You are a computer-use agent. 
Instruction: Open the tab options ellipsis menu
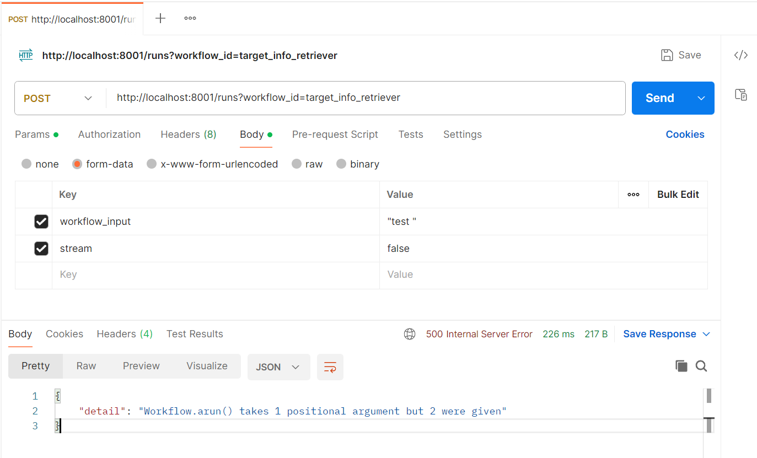[x=190, y=18]
